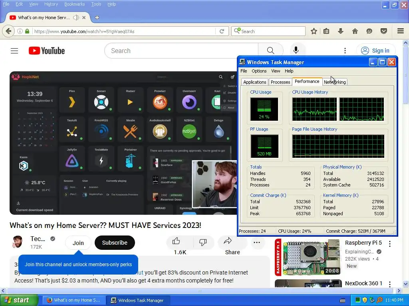Click the Join channel button

click(x=78, y=243)
